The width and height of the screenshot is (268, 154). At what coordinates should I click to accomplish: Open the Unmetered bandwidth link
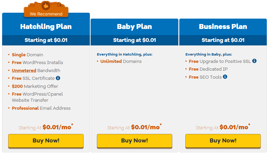[x=24, y=71]
